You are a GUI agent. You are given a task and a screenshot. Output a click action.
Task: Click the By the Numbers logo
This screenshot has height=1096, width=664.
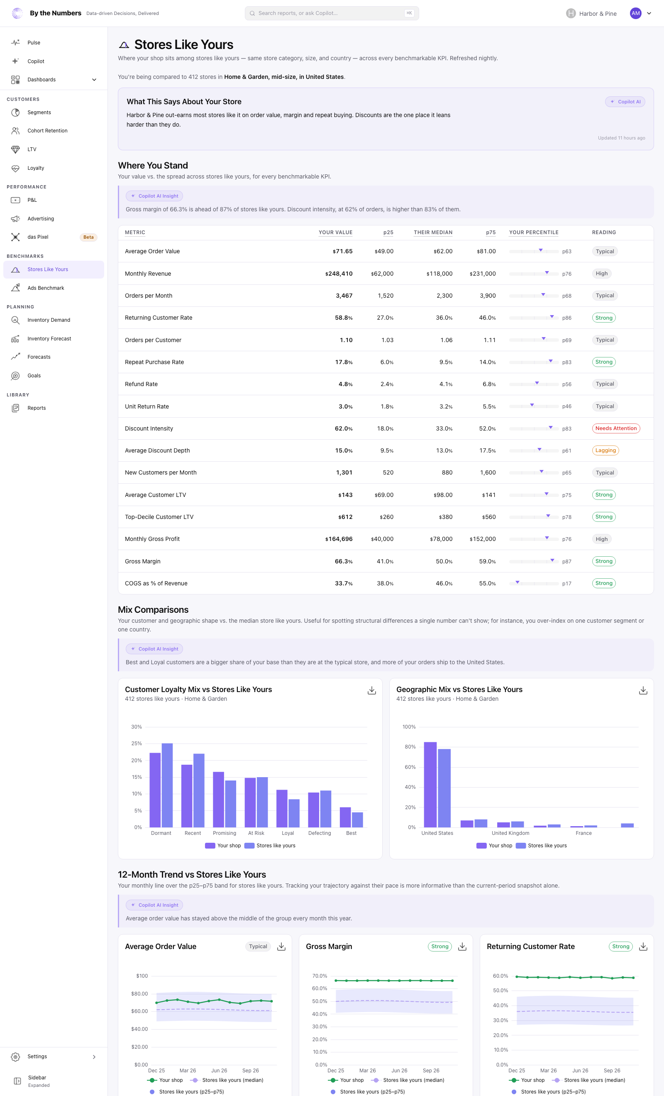click(17, 13)
